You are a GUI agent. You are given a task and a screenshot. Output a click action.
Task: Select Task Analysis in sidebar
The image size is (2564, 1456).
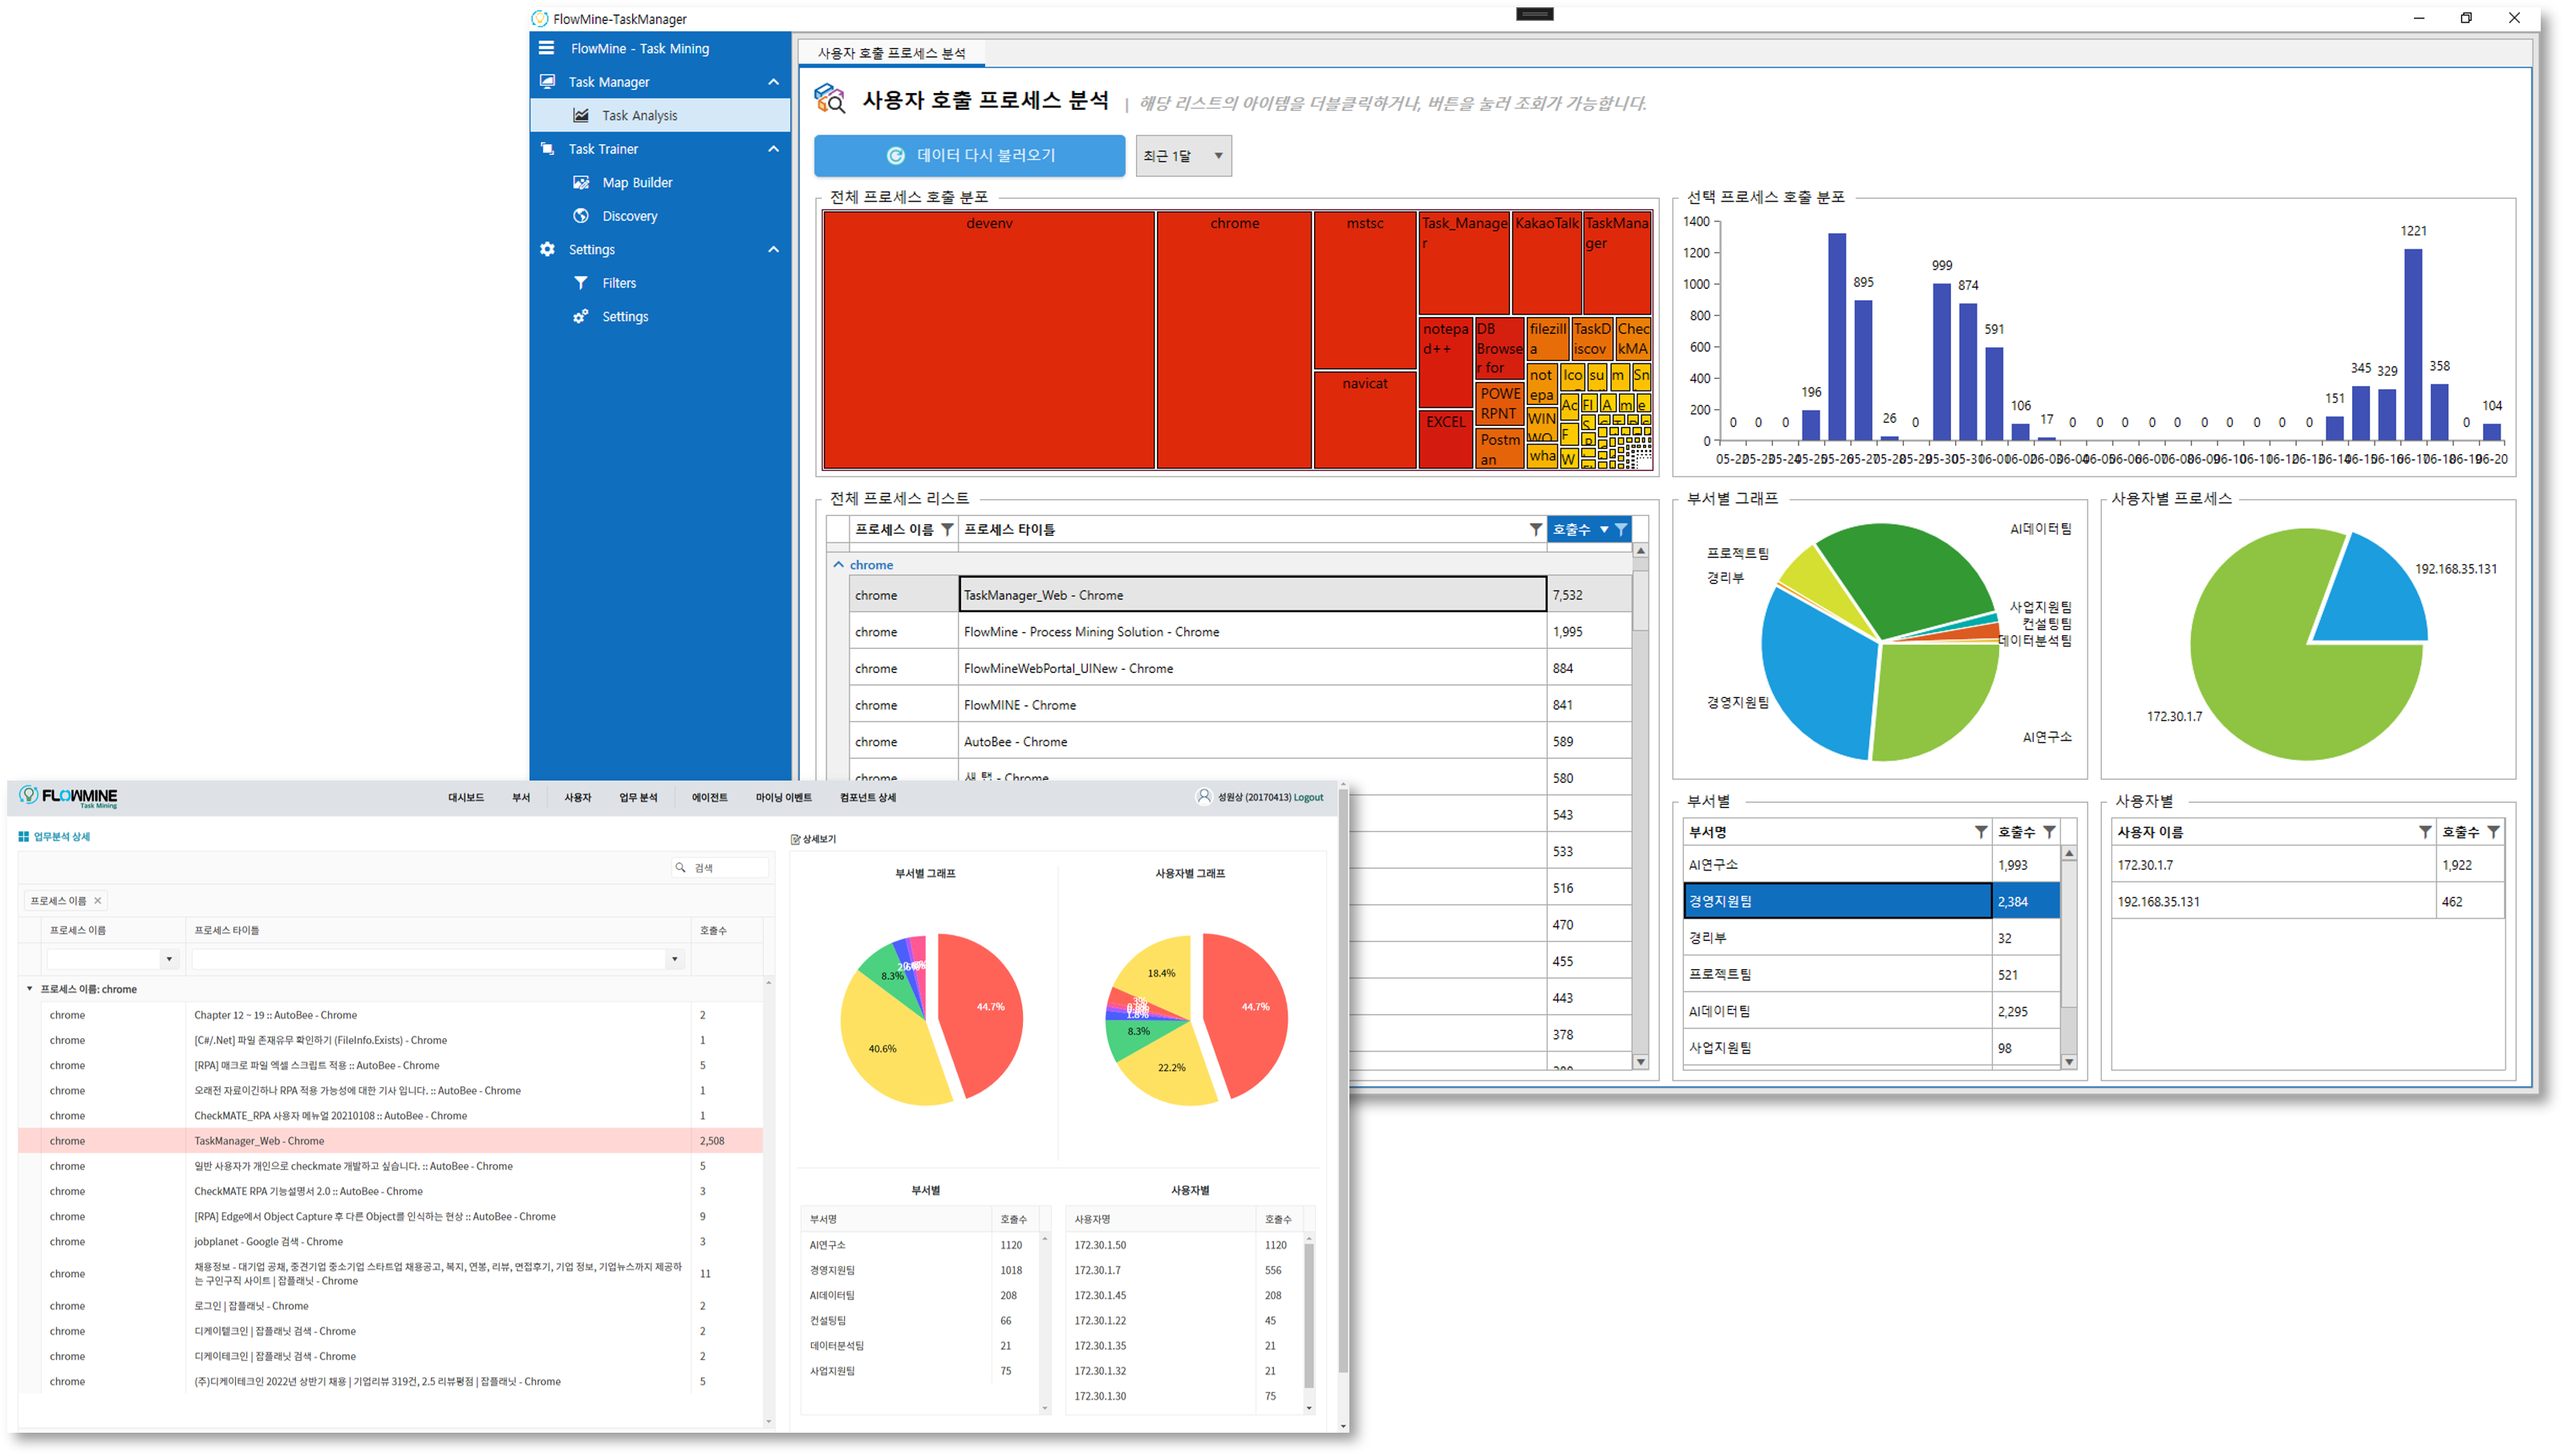point(660,115)
